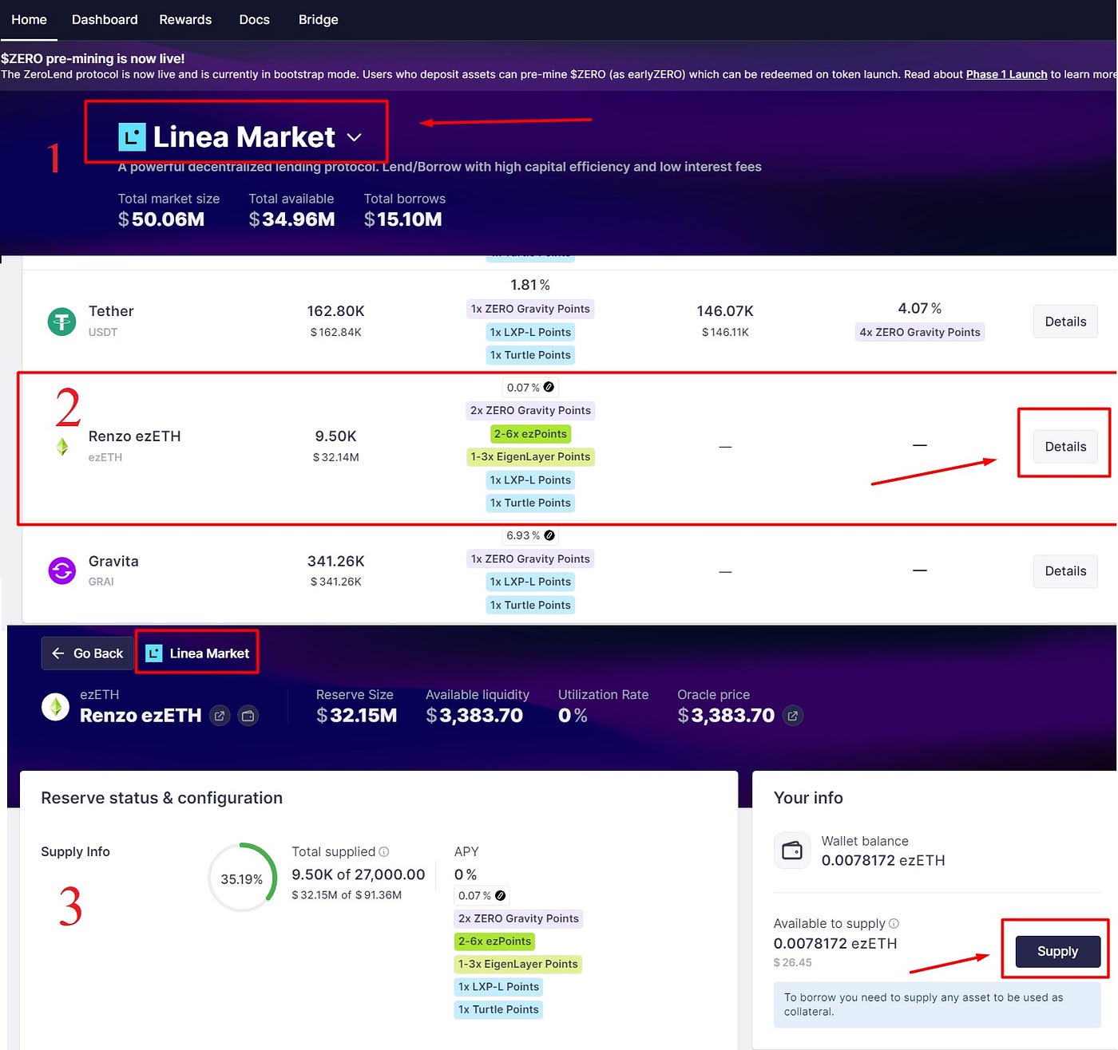Click the 2x ZERO Gravity Points badge in the Renzo ezETH row

[x=530, y=411]
